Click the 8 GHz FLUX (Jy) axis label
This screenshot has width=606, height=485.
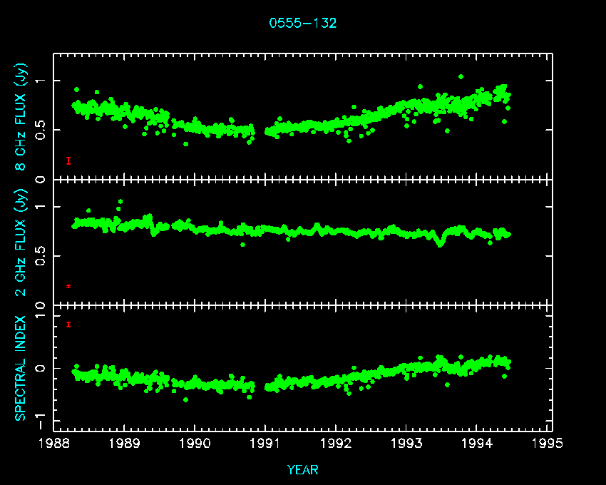pyautogui.click(x=21, y=117)
